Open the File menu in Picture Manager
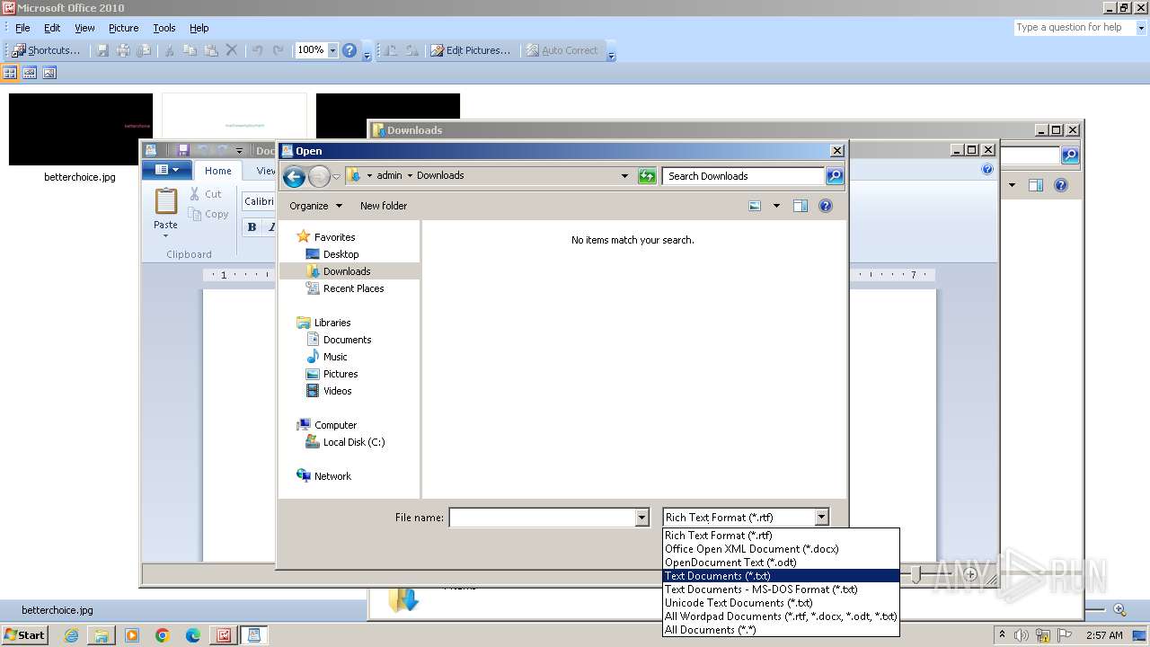Viewport: 1150px width, 647px height. pyautogui.click(x=22, y=28)
